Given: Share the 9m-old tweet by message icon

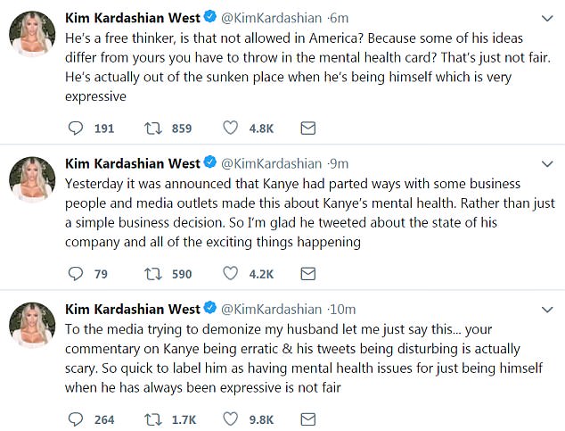Looking at the screenshot, I should point(307,273).
